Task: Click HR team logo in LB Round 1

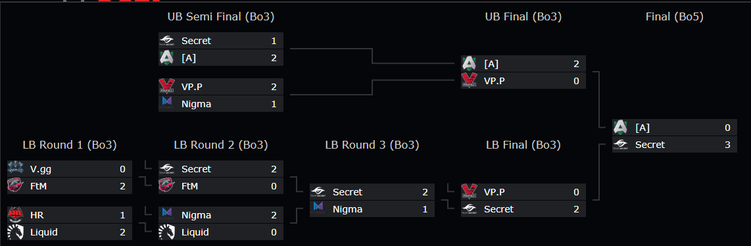Action: tap(15, 215)
